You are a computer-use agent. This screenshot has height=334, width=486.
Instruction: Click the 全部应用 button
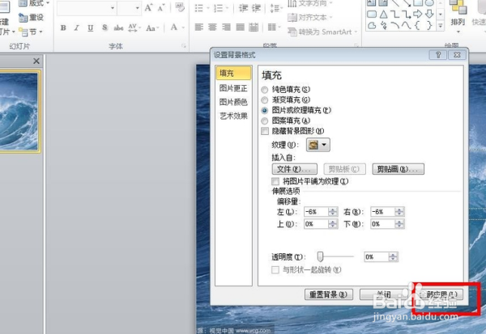coord(437,294)
